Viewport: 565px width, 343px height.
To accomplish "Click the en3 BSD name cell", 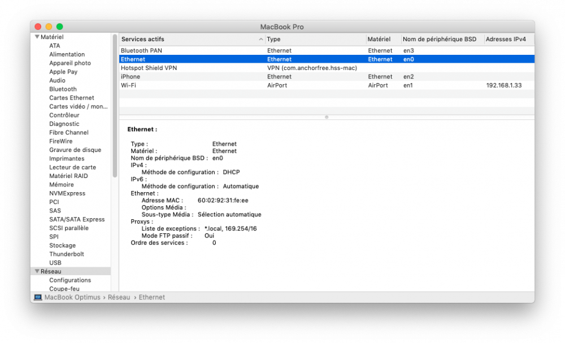I will tap(408, 50).
